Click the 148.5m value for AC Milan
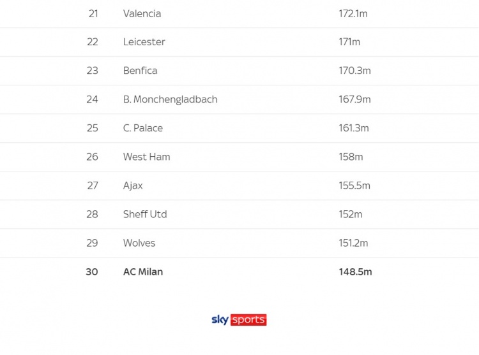 (x=355, y=272)
